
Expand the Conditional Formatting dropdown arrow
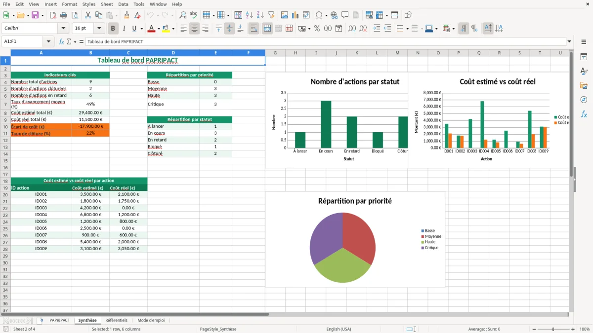[x=453, y=29]
